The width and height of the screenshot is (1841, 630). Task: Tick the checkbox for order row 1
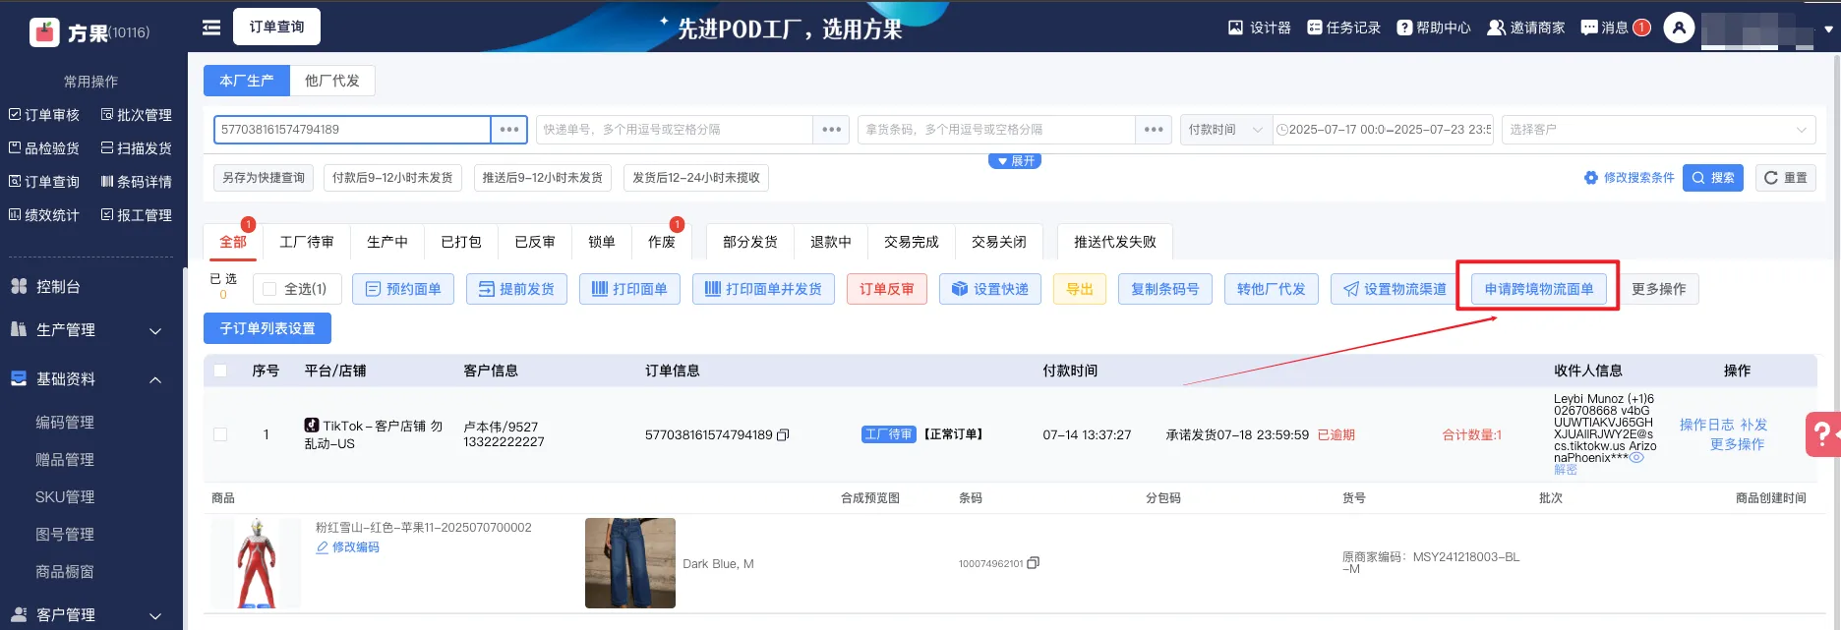click(x=220, y=434)
